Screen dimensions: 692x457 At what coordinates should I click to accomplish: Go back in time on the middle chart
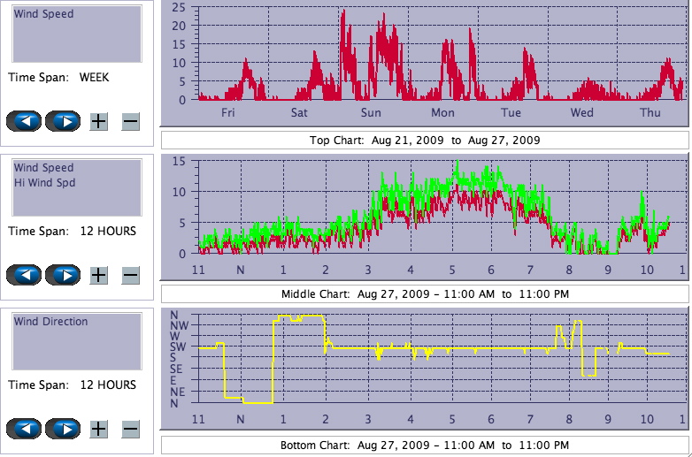pos(24,275)
